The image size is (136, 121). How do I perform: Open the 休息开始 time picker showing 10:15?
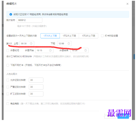coord(44,50)
